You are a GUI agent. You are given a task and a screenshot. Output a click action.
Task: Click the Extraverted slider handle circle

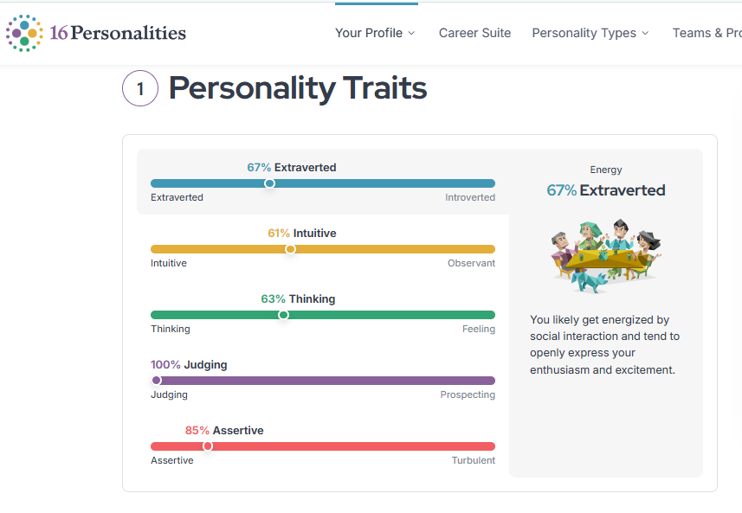[x=270, y=183]
